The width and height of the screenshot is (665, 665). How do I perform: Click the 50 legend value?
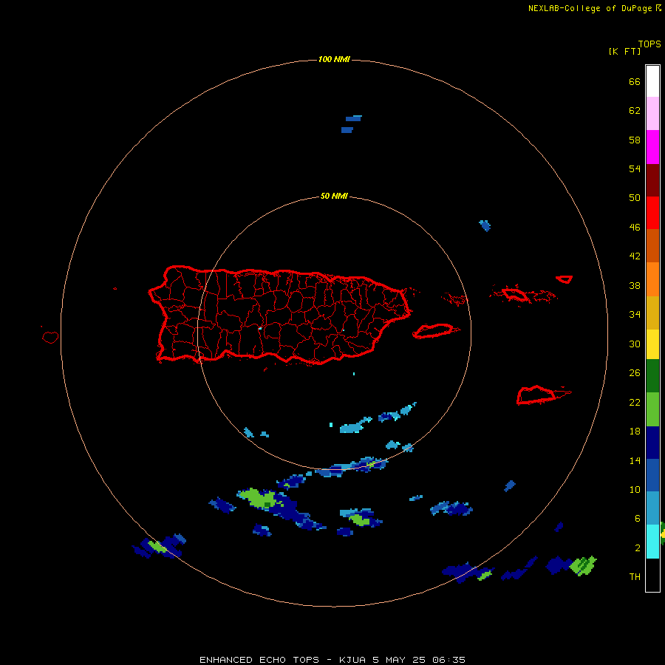(x=635, y=198)
